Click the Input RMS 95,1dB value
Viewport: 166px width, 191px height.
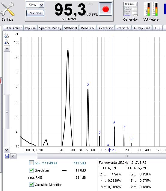coord(81,178)
